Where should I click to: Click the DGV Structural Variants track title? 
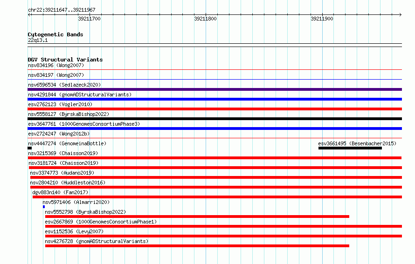(65, 60)
